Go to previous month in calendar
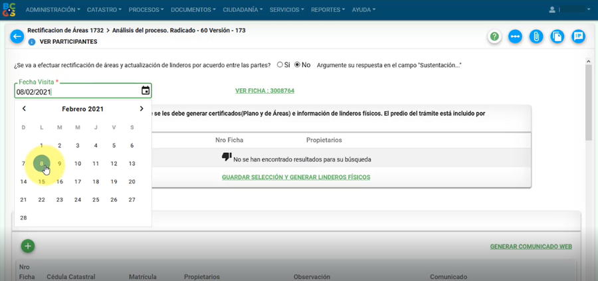The image size is (598, 281). [x=24, y=109]
